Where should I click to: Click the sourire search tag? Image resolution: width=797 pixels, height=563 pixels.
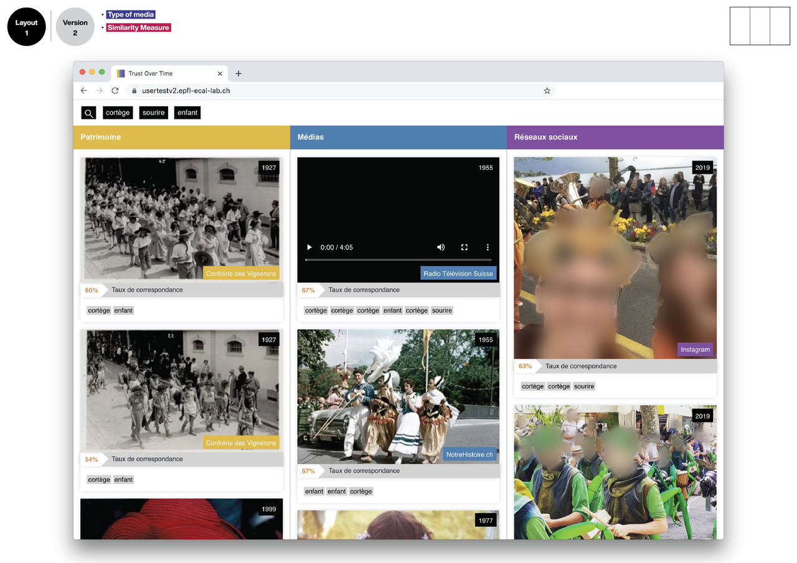pos(153,113)
